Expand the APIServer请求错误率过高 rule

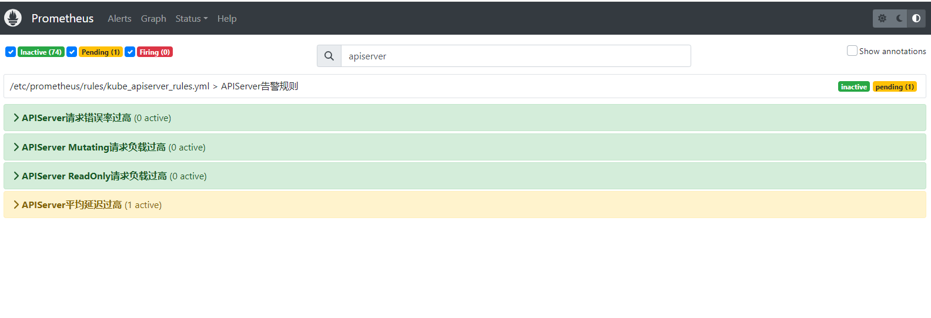coord(76,118)
